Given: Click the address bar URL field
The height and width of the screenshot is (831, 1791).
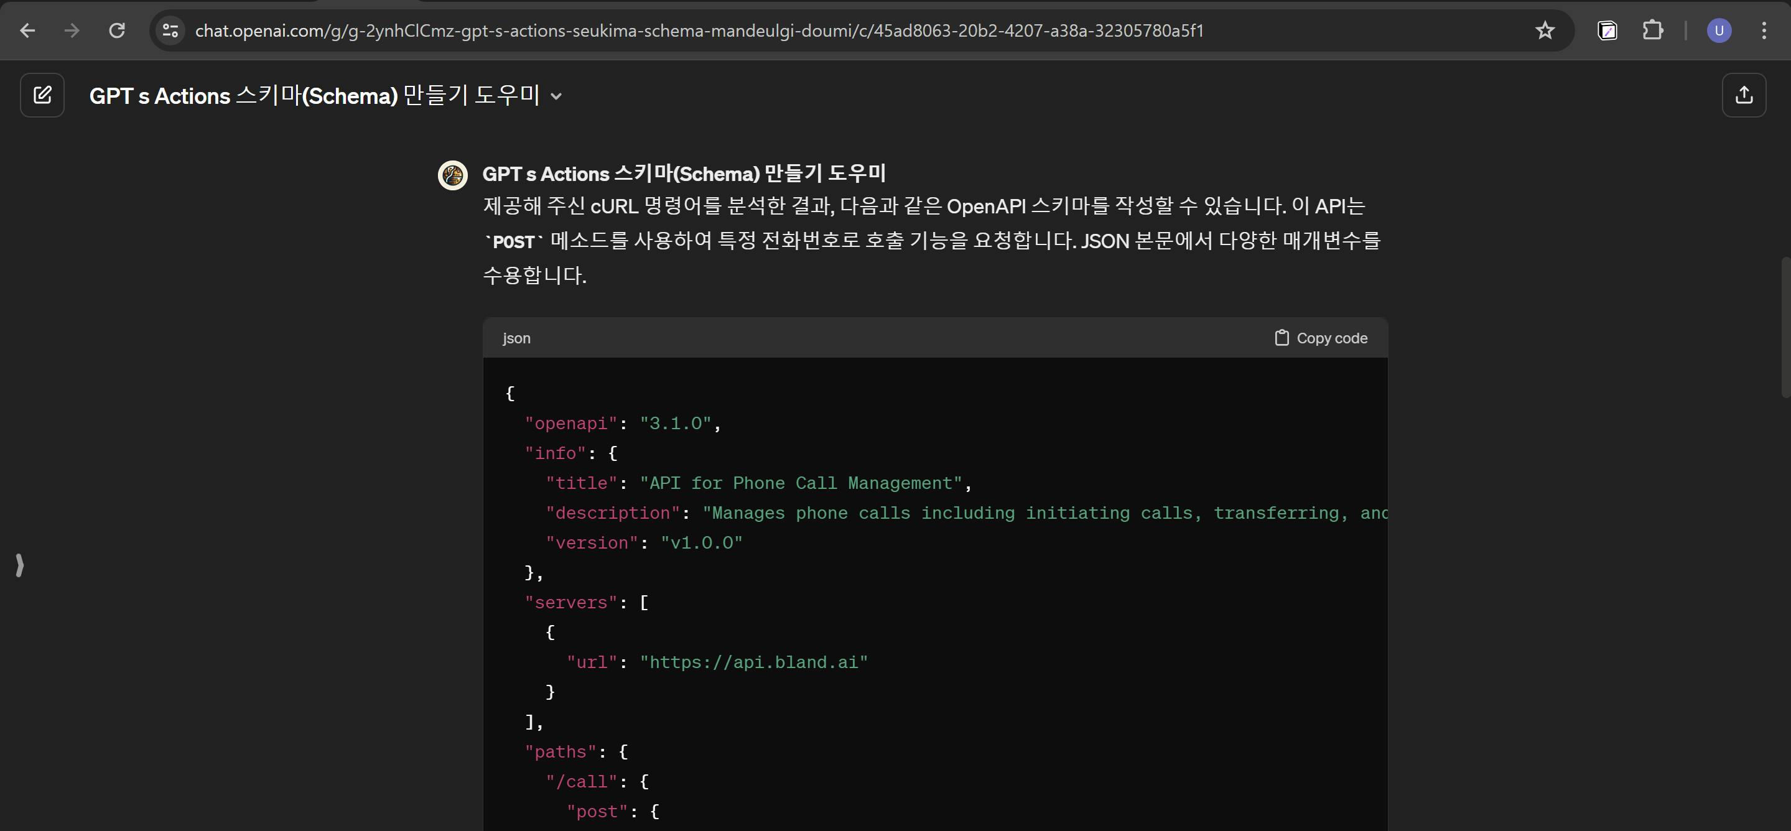Looking at the screenshot, I should pos(698,30).
